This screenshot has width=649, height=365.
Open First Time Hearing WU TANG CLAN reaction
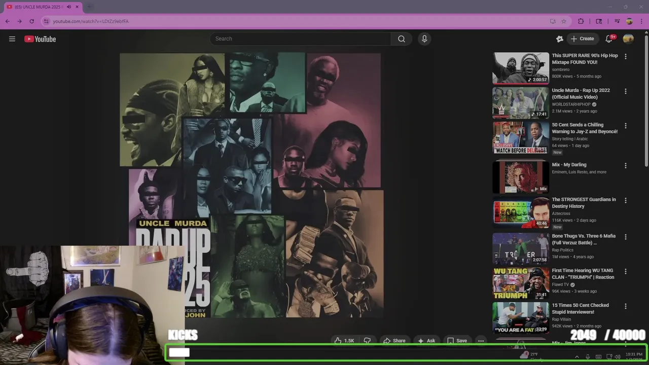tap(583, 274)
